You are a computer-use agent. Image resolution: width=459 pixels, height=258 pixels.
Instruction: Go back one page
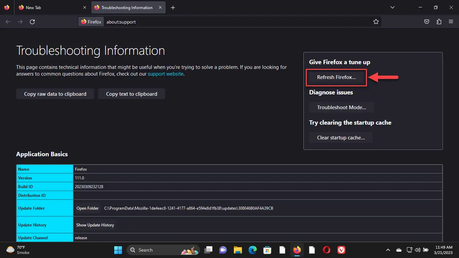(x=8, y=22)
